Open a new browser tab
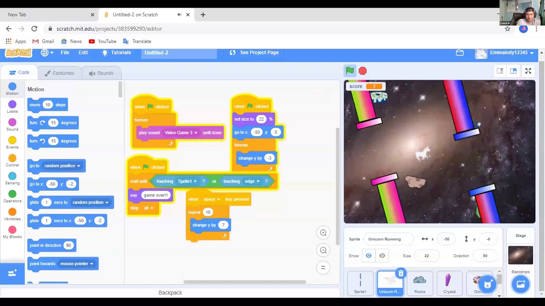Screen dimensions: 545x306 (x=203, y=14)
